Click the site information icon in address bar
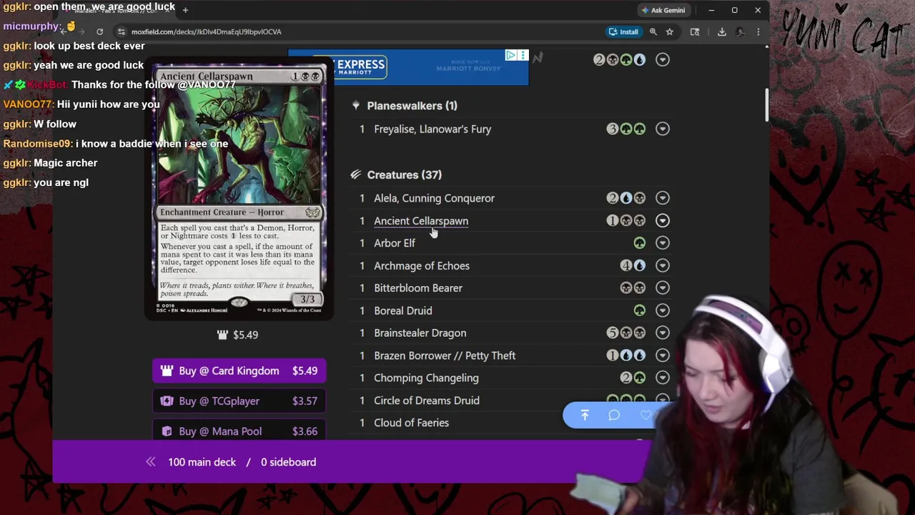 [122, 31]
